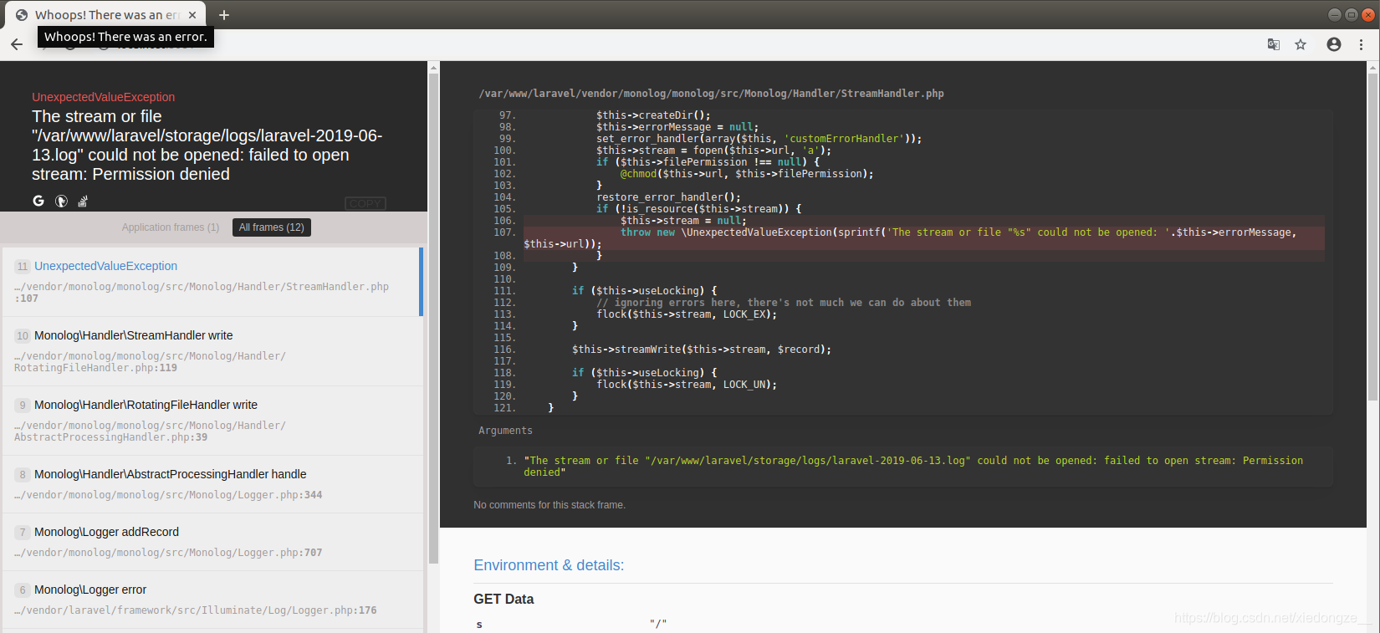Image resolution: width=1380 pixels, height=633 pixels.
Task: Switch to Application frames (1) tab
Action: point(171,227)
